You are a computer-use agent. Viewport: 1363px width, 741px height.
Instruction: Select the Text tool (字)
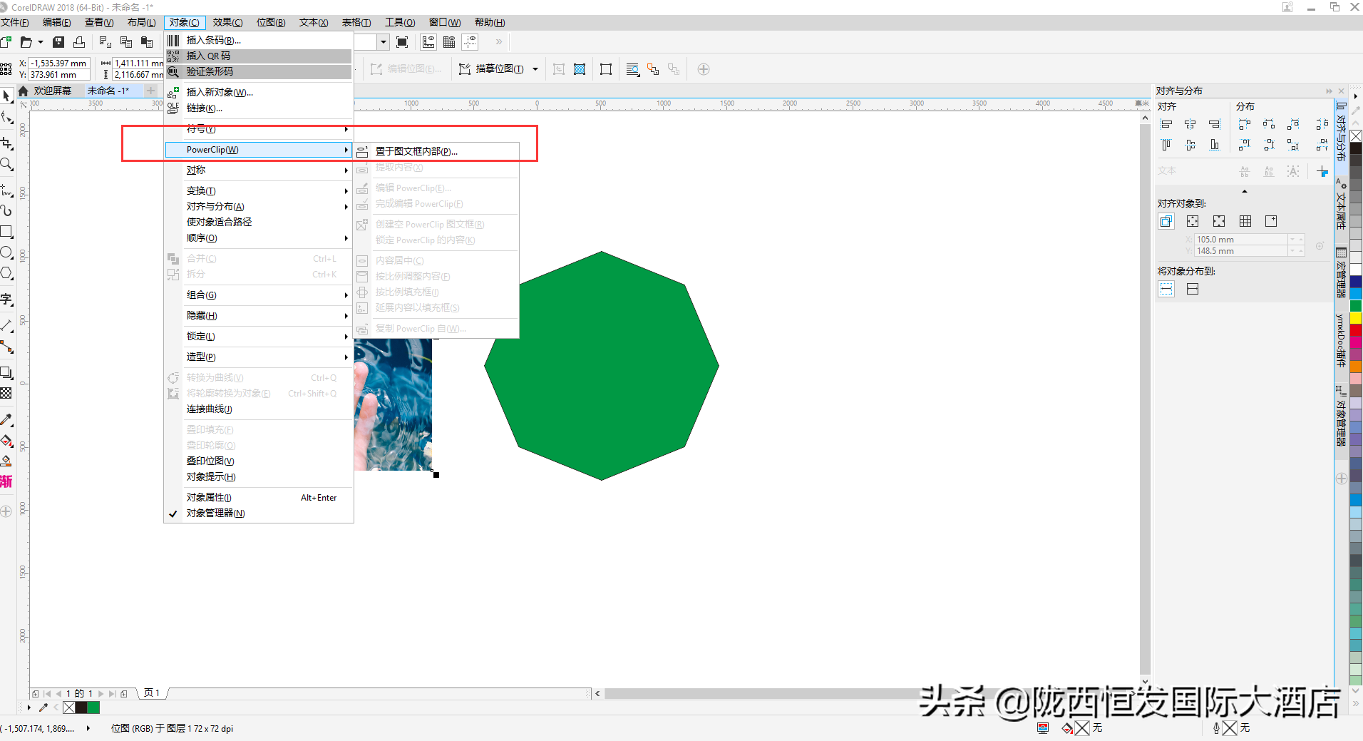click(x=6, y=300)
